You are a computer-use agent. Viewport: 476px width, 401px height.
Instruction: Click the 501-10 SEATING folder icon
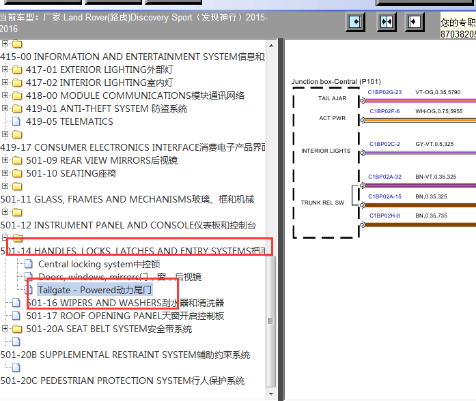(17, 173)
